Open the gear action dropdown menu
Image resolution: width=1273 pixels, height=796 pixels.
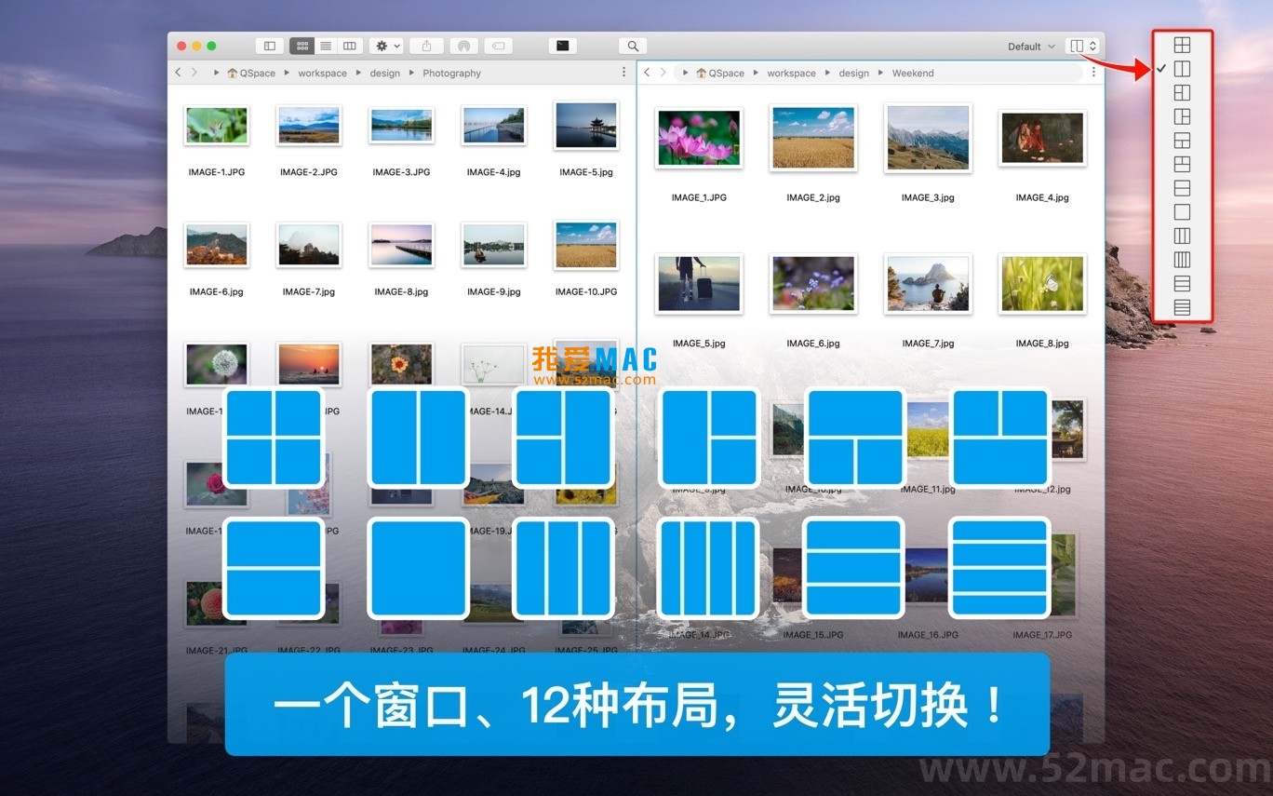coord(385,45)
